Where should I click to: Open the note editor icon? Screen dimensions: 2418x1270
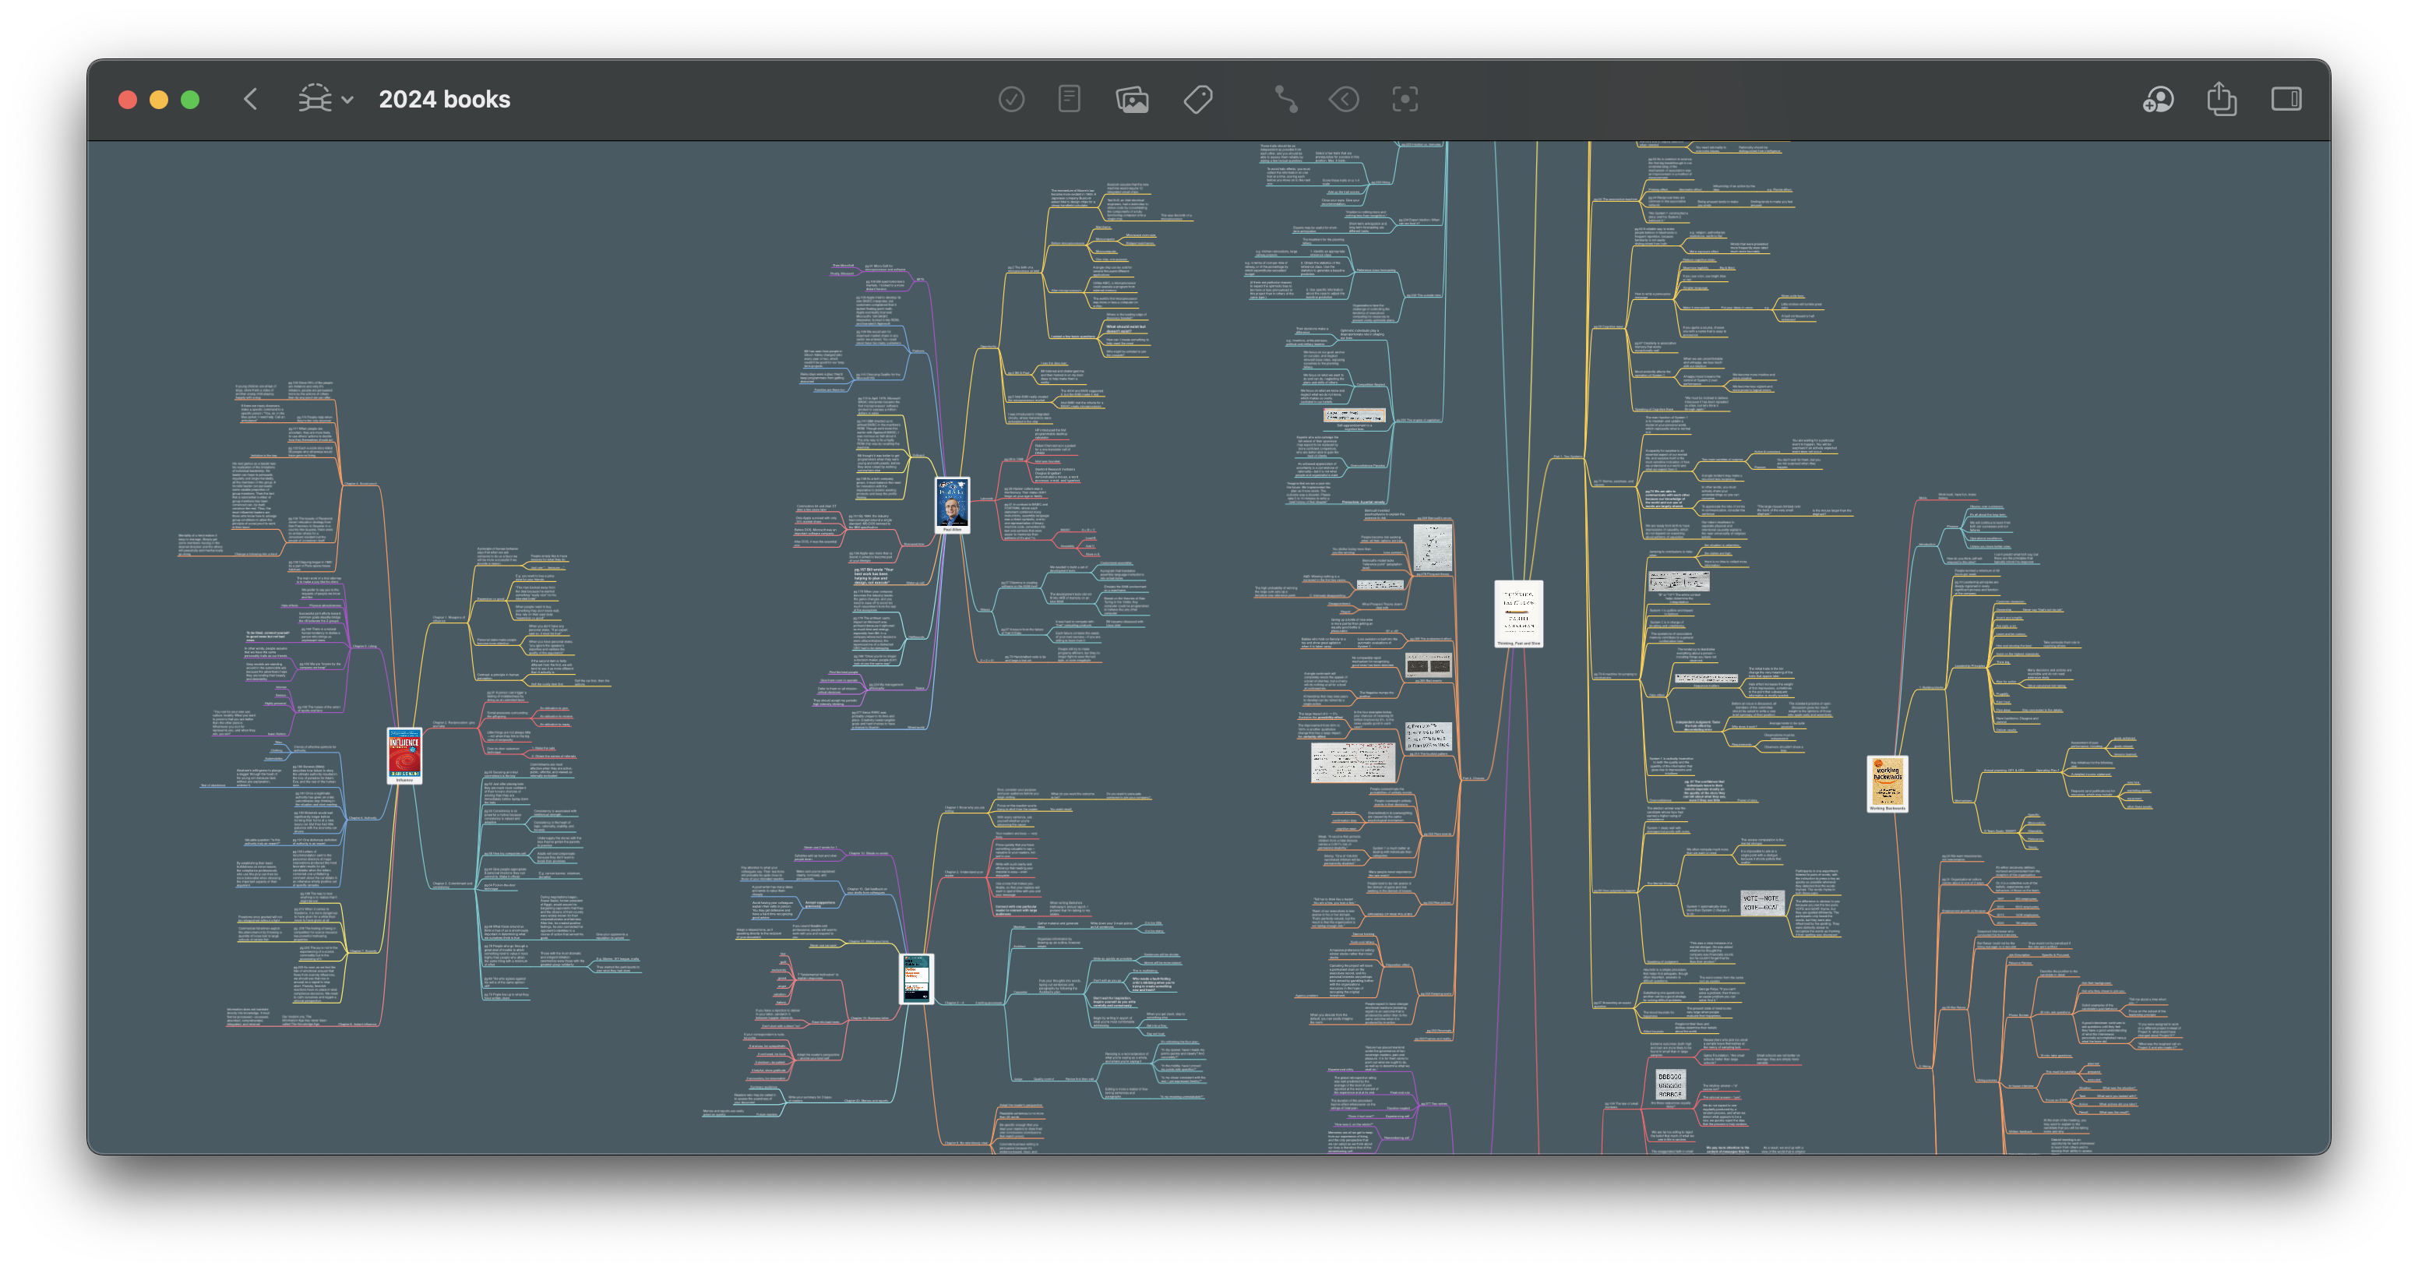pyautogui.click(x=1068, y=98)
